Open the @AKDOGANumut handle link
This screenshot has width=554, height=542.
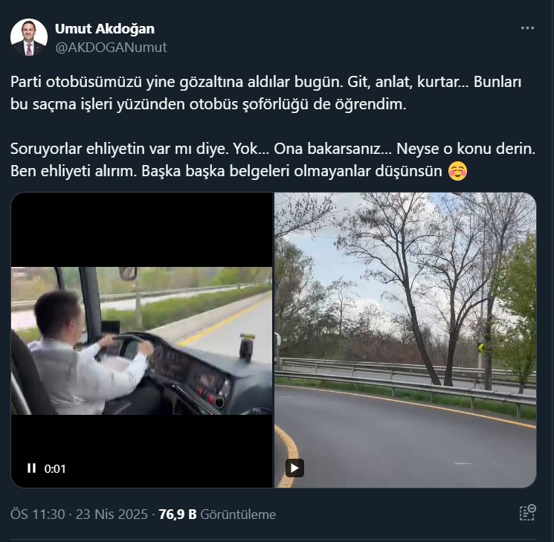pyautogui.click(x=111, y=48)
